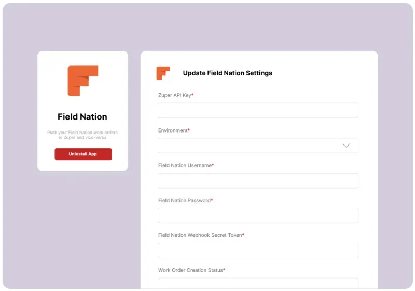Click the 'Field Nation Username' label
The width and height of the screenshot is (415, 291).
186,165
